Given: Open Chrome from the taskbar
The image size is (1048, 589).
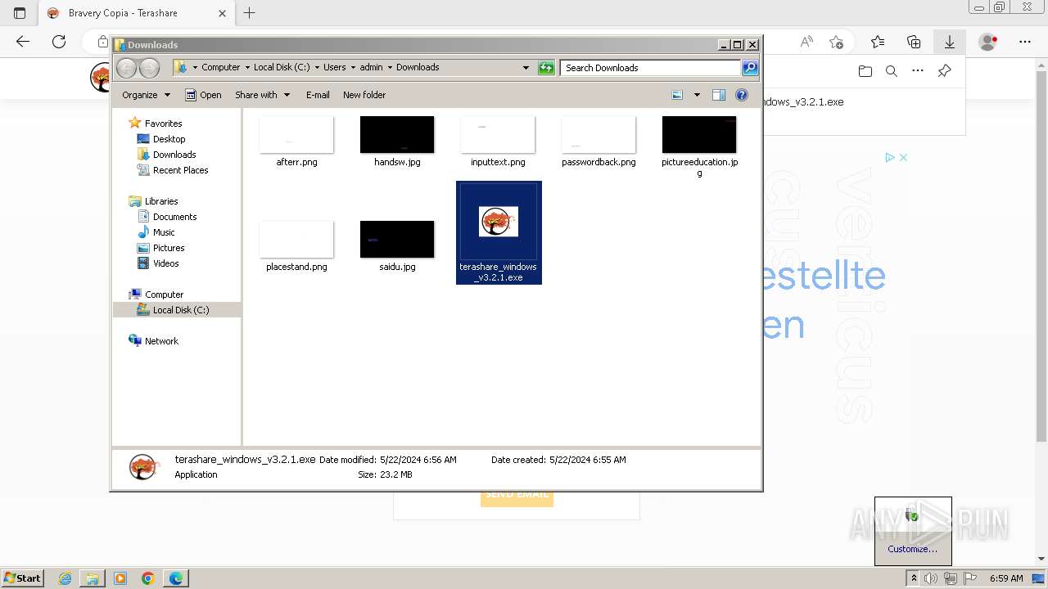Looking at the screenshot, I should point(147,578).
